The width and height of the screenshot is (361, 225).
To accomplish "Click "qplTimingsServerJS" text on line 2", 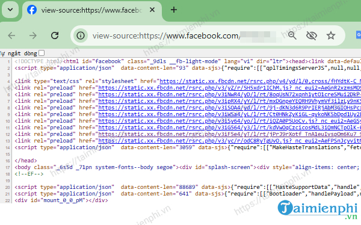I will point(295,68).
